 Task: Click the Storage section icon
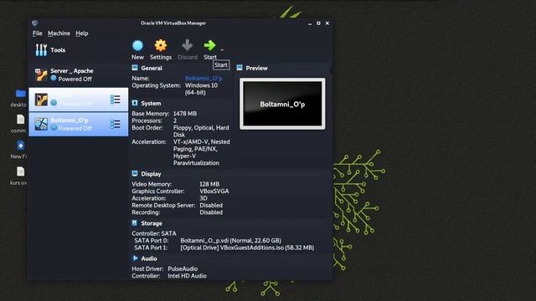(x=135, y=223)
